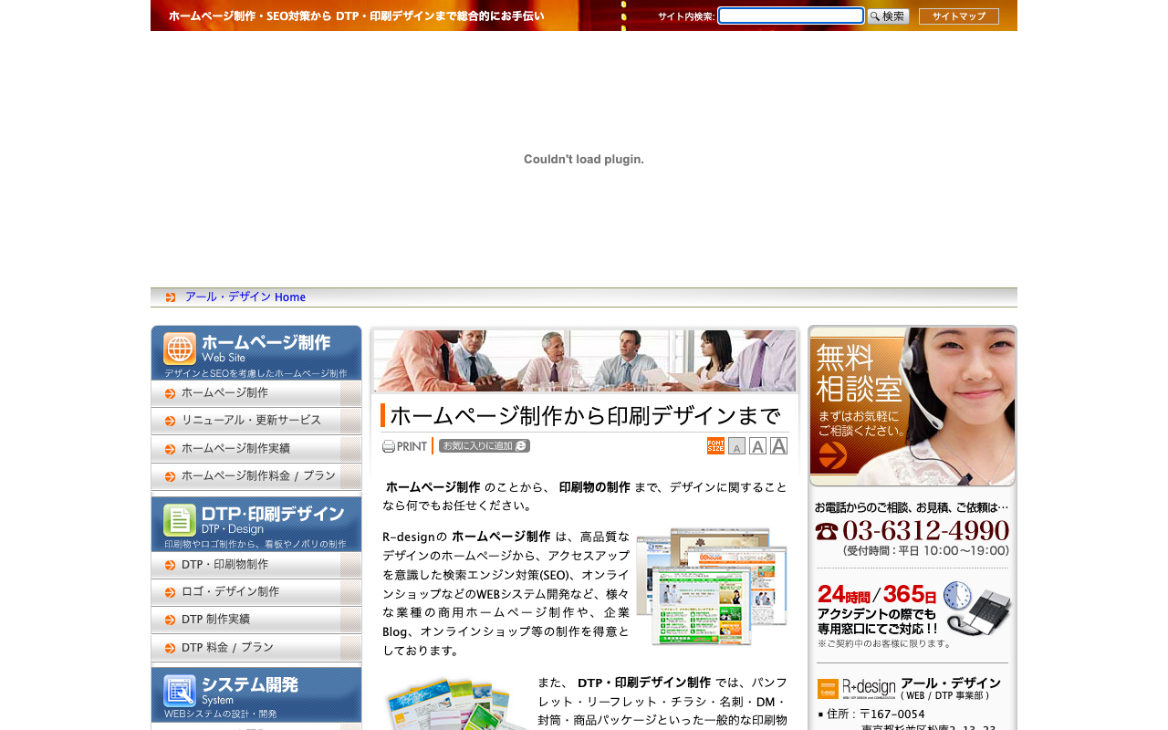Viewport: 1168px width, 730px height.
Task: Click the website screenshots thumbnail
Action: [x=712, y=587]
